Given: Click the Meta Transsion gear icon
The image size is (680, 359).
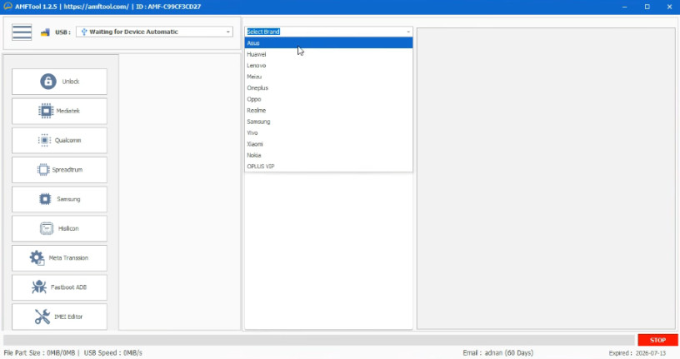Looking at the screenshot, I should 37,258.
